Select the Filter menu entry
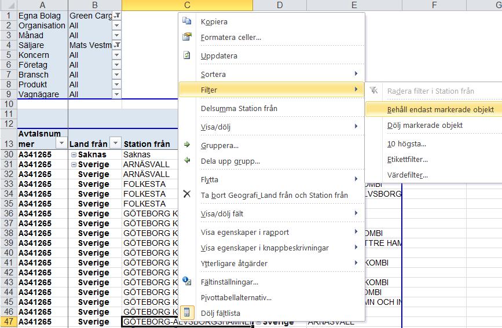Image resolution: width=502 pixels, height=328 pixels. pyautogui.click(x=272, y=90)
